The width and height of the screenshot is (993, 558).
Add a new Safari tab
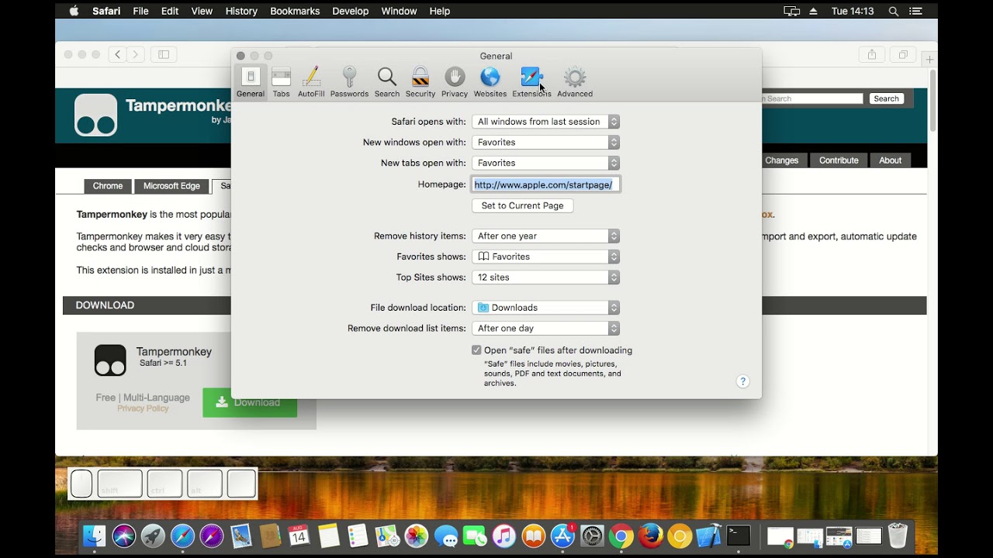929,60
